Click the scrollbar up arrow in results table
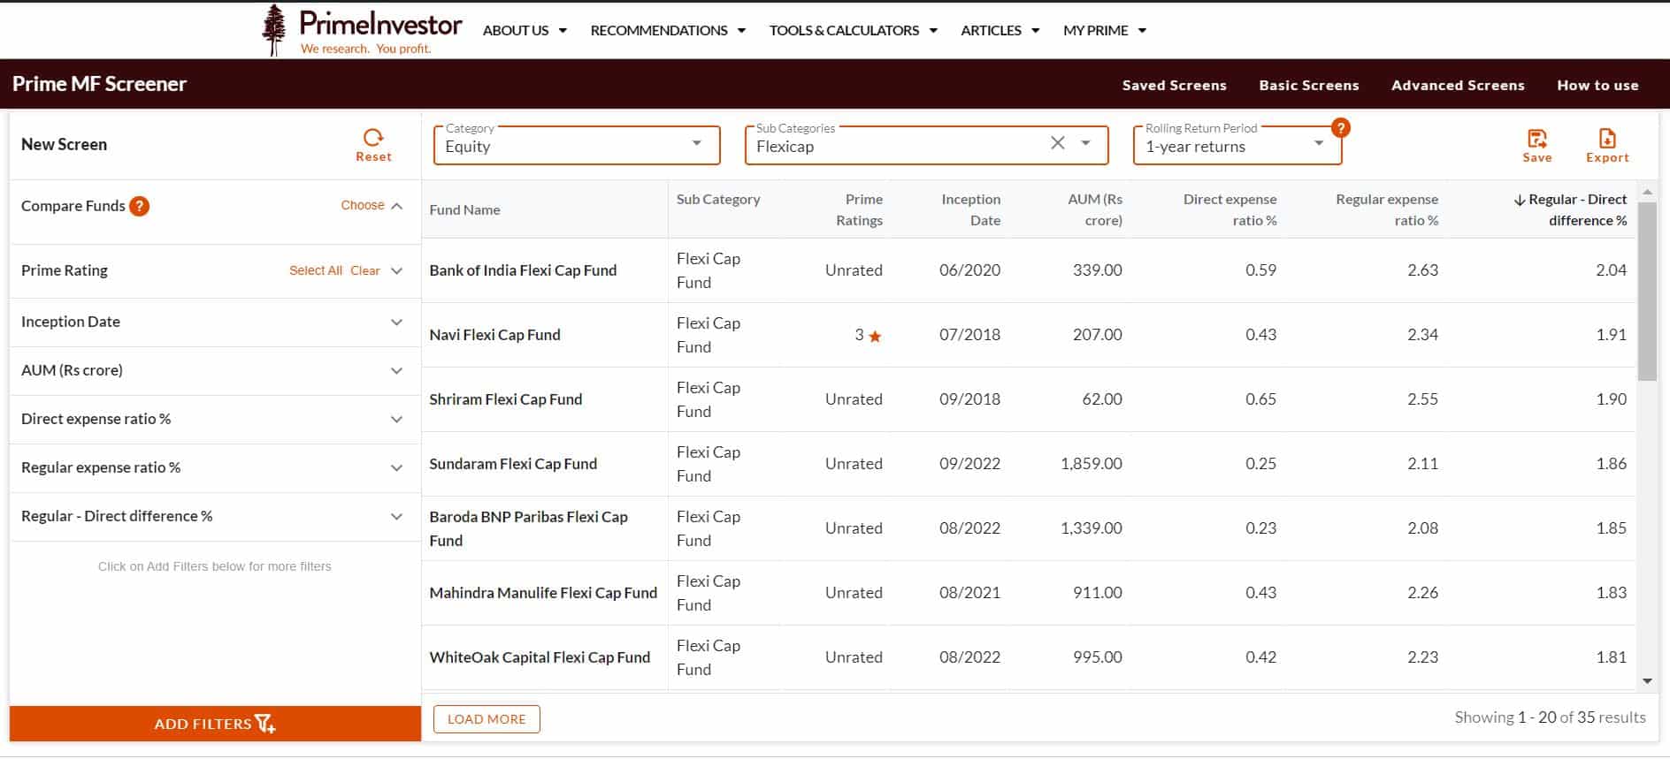Screen dimensions: 1670x759 [x=1647, y=192]
